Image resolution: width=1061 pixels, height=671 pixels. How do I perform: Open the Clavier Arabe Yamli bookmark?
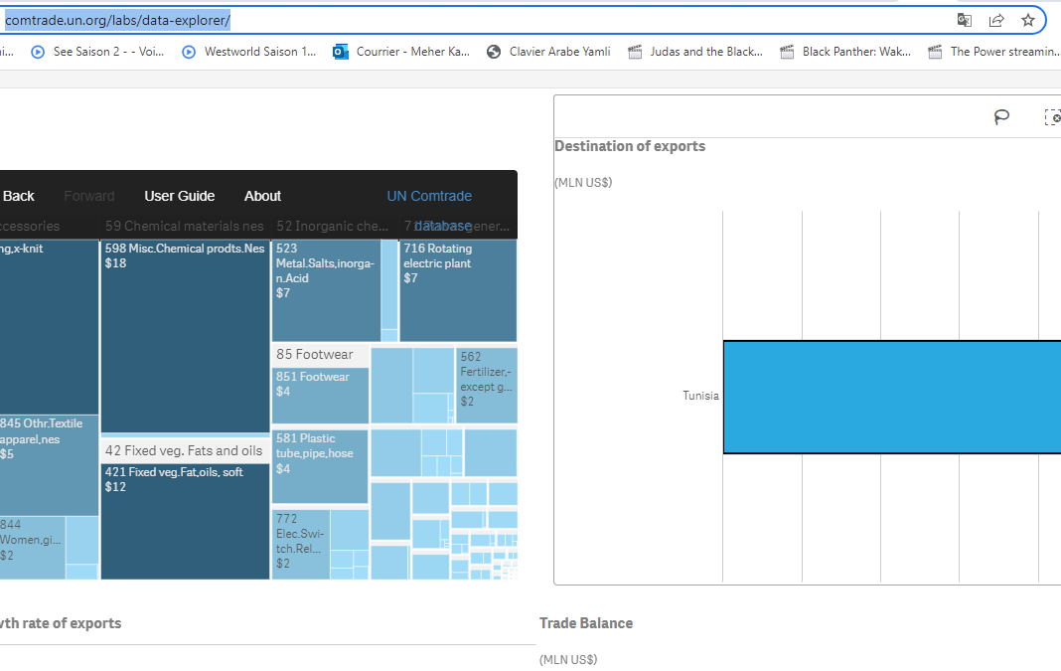(548, 52)
